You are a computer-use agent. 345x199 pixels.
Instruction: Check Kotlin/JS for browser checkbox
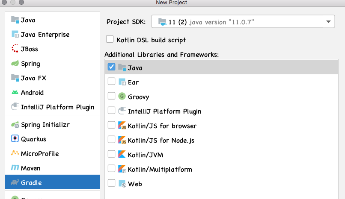coord(111,125)
